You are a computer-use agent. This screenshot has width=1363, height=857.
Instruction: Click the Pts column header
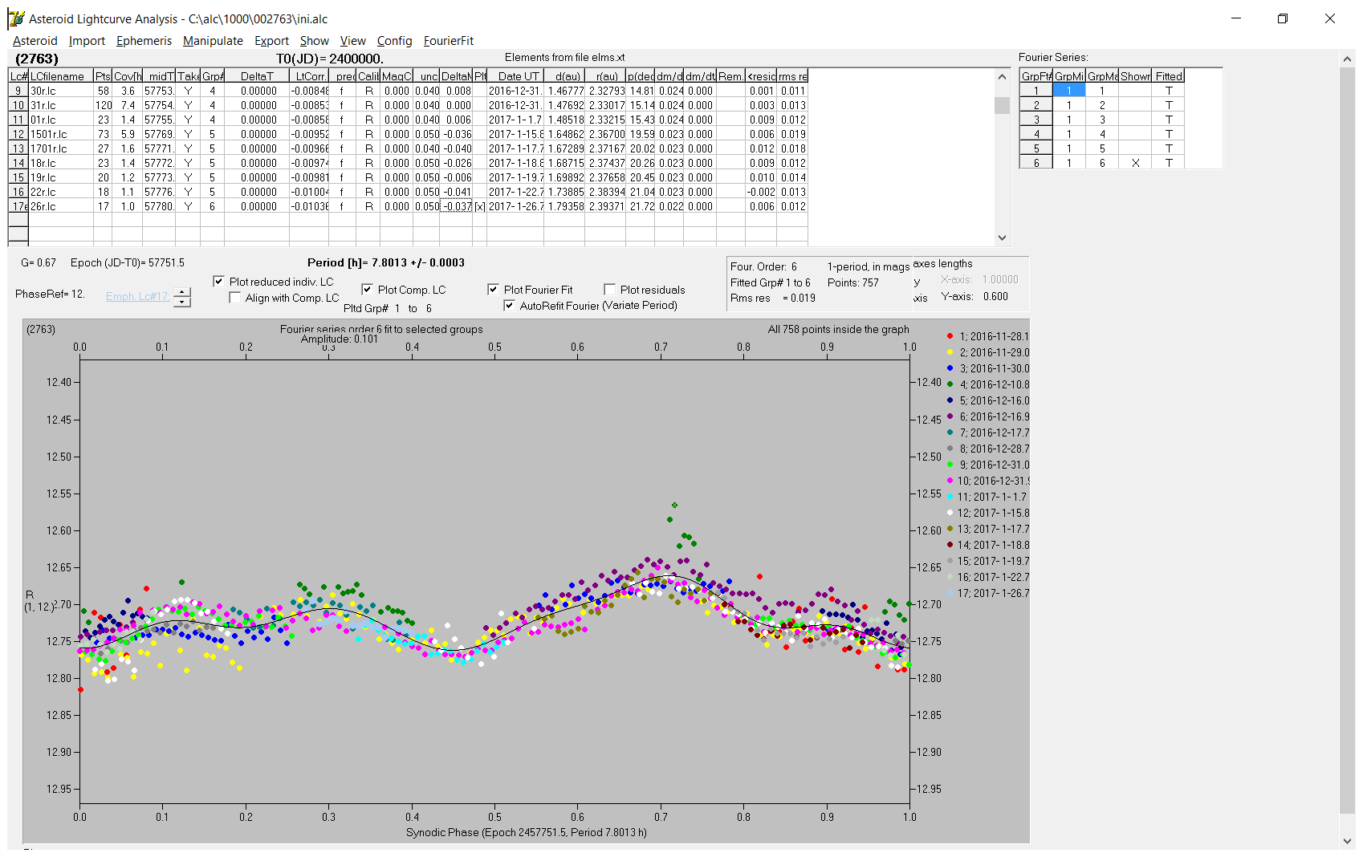(103, 76)
